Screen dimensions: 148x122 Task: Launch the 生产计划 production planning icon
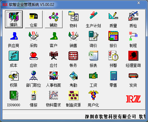(x=93, y=19)
